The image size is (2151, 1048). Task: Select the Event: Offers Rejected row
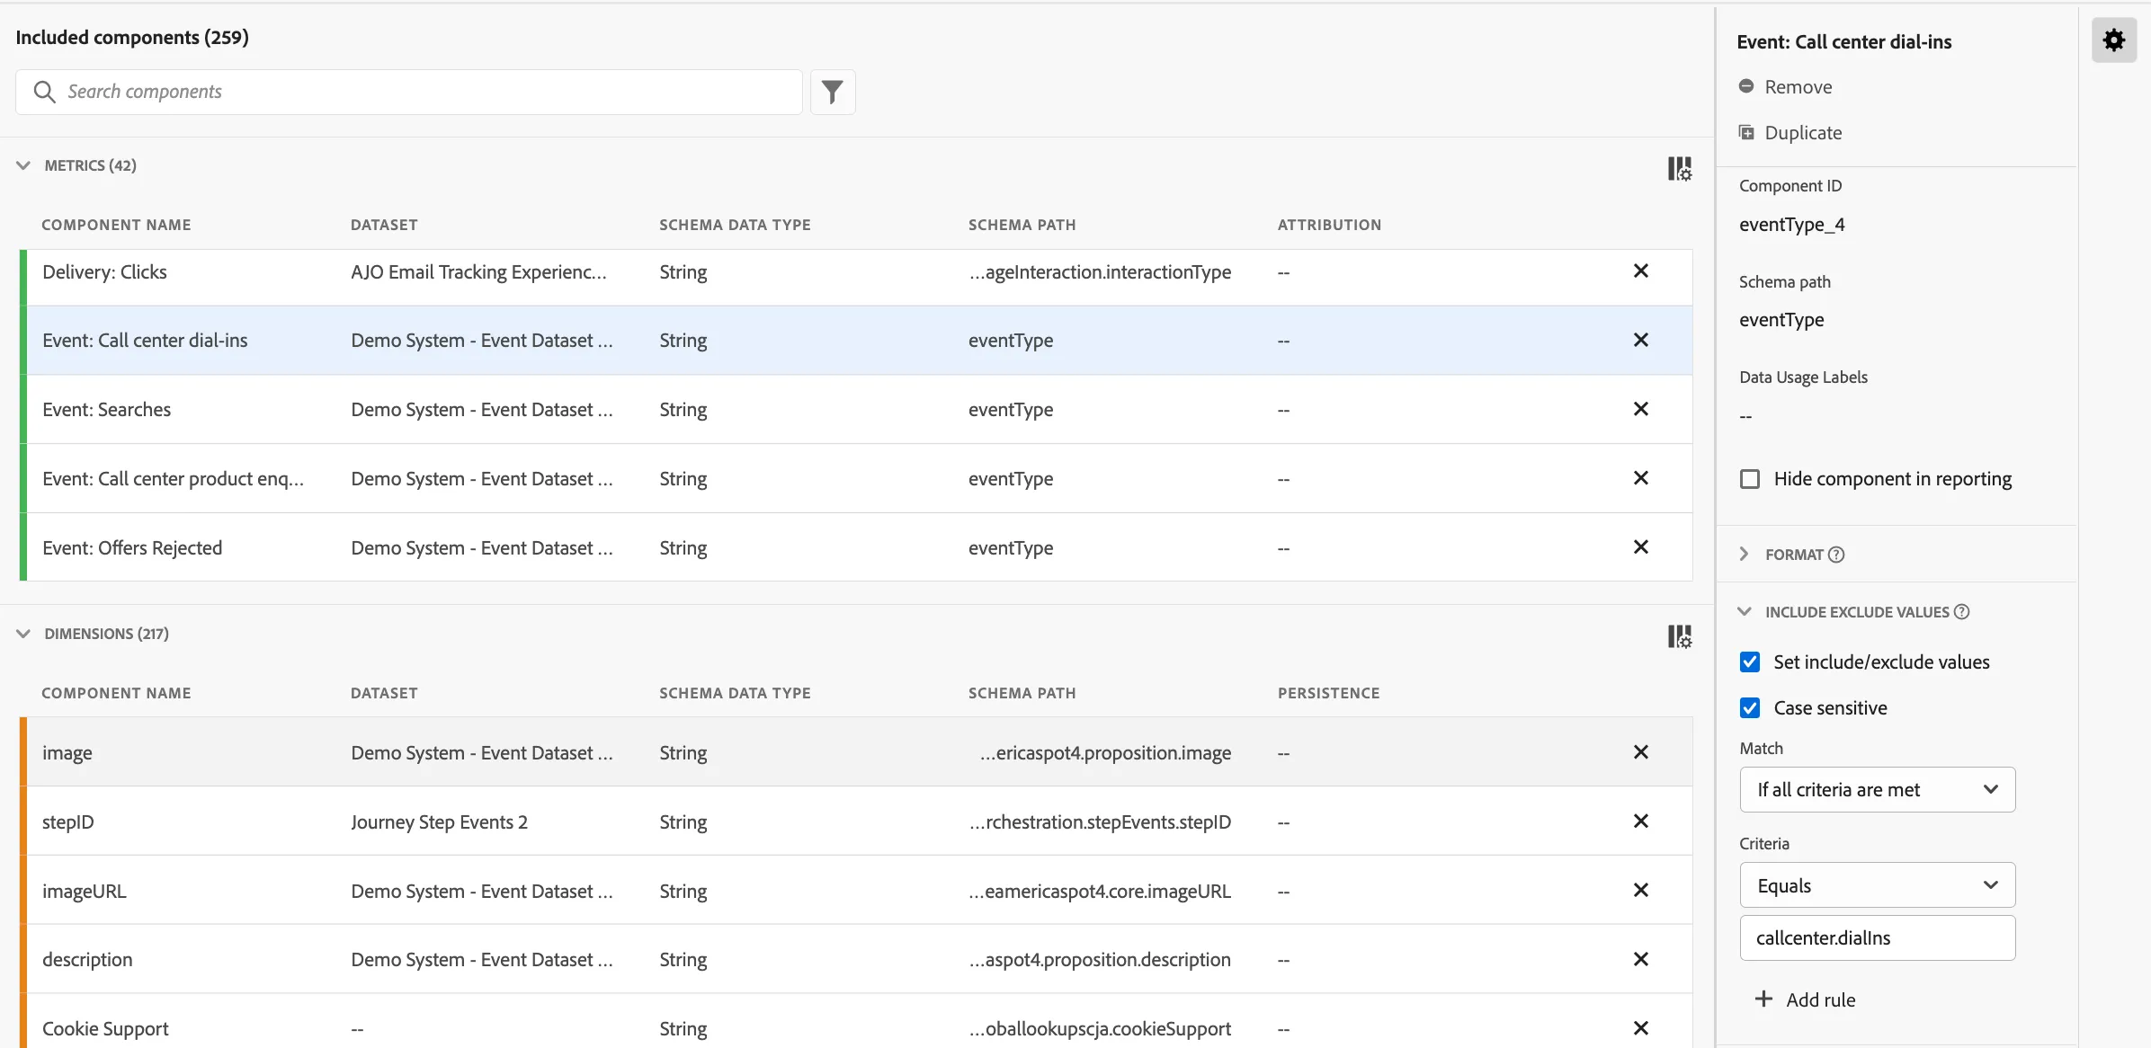[x=856, y=548]
